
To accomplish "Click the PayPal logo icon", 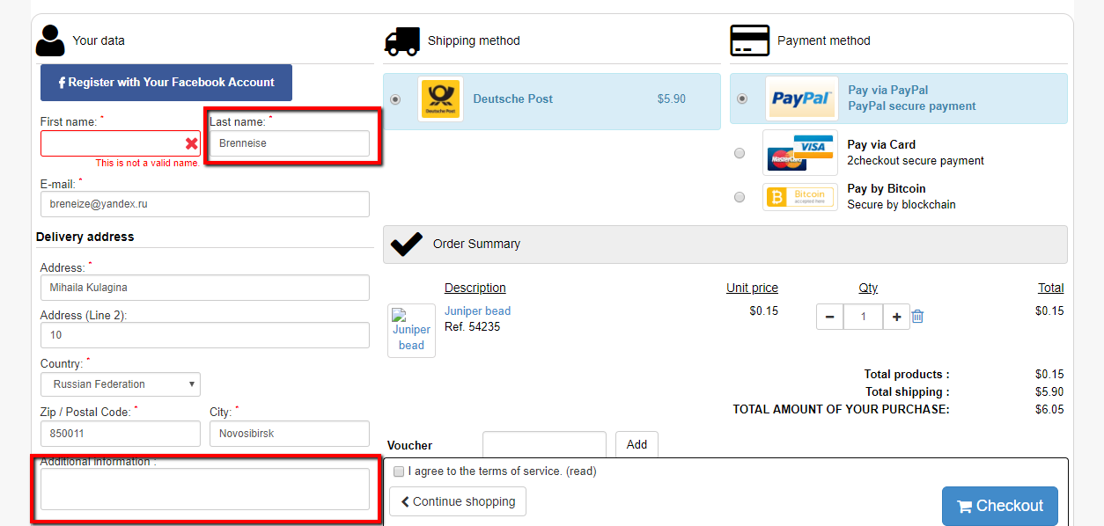I will [x=801, y=99].
